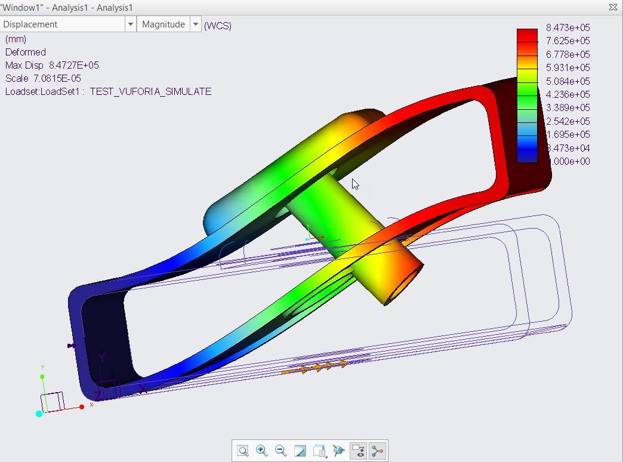Click the copy-to-report page icon
The width and height of the screenshot is (623, 462).
pos(319,450)
